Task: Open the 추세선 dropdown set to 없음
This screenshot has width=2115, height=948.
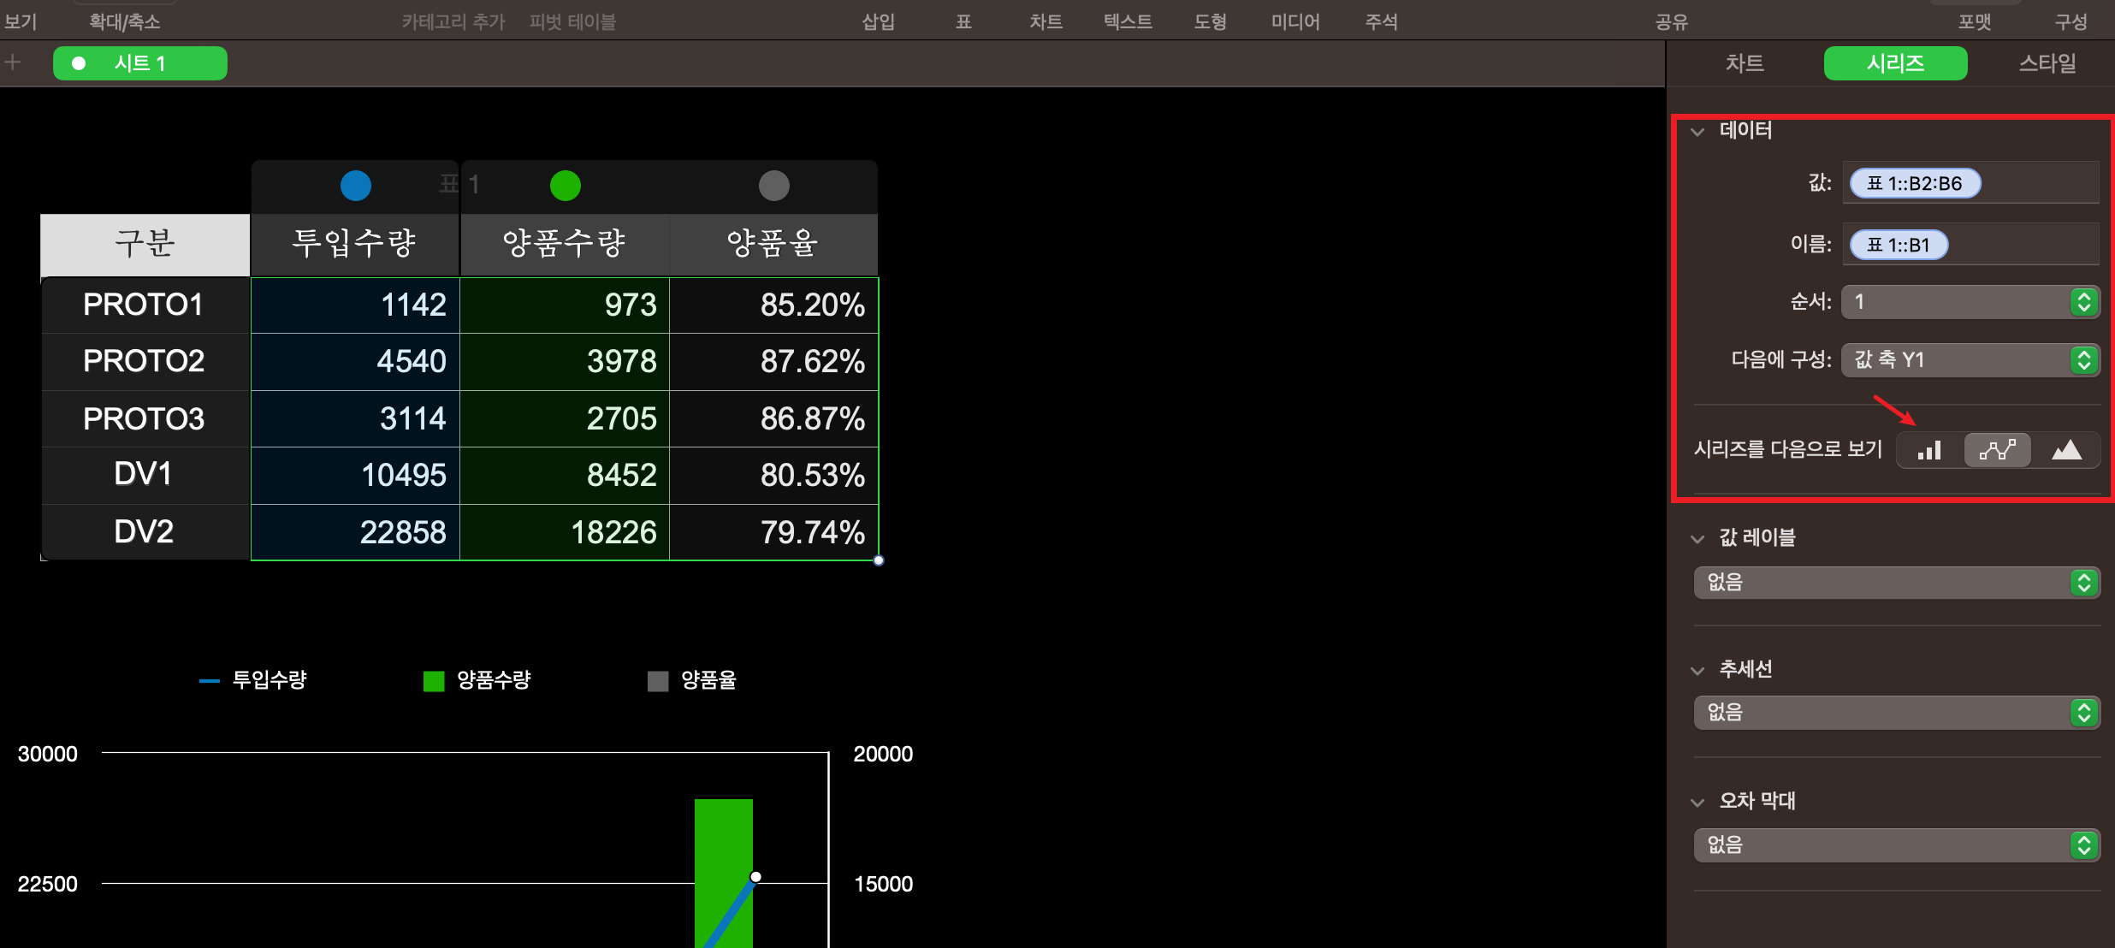Action: (1896, 713)
